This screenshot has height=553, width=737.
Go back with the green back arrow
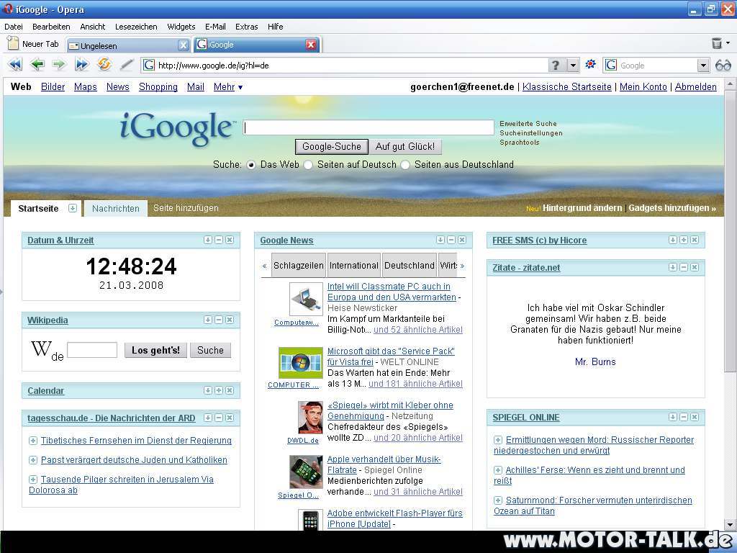pos(37,64)
